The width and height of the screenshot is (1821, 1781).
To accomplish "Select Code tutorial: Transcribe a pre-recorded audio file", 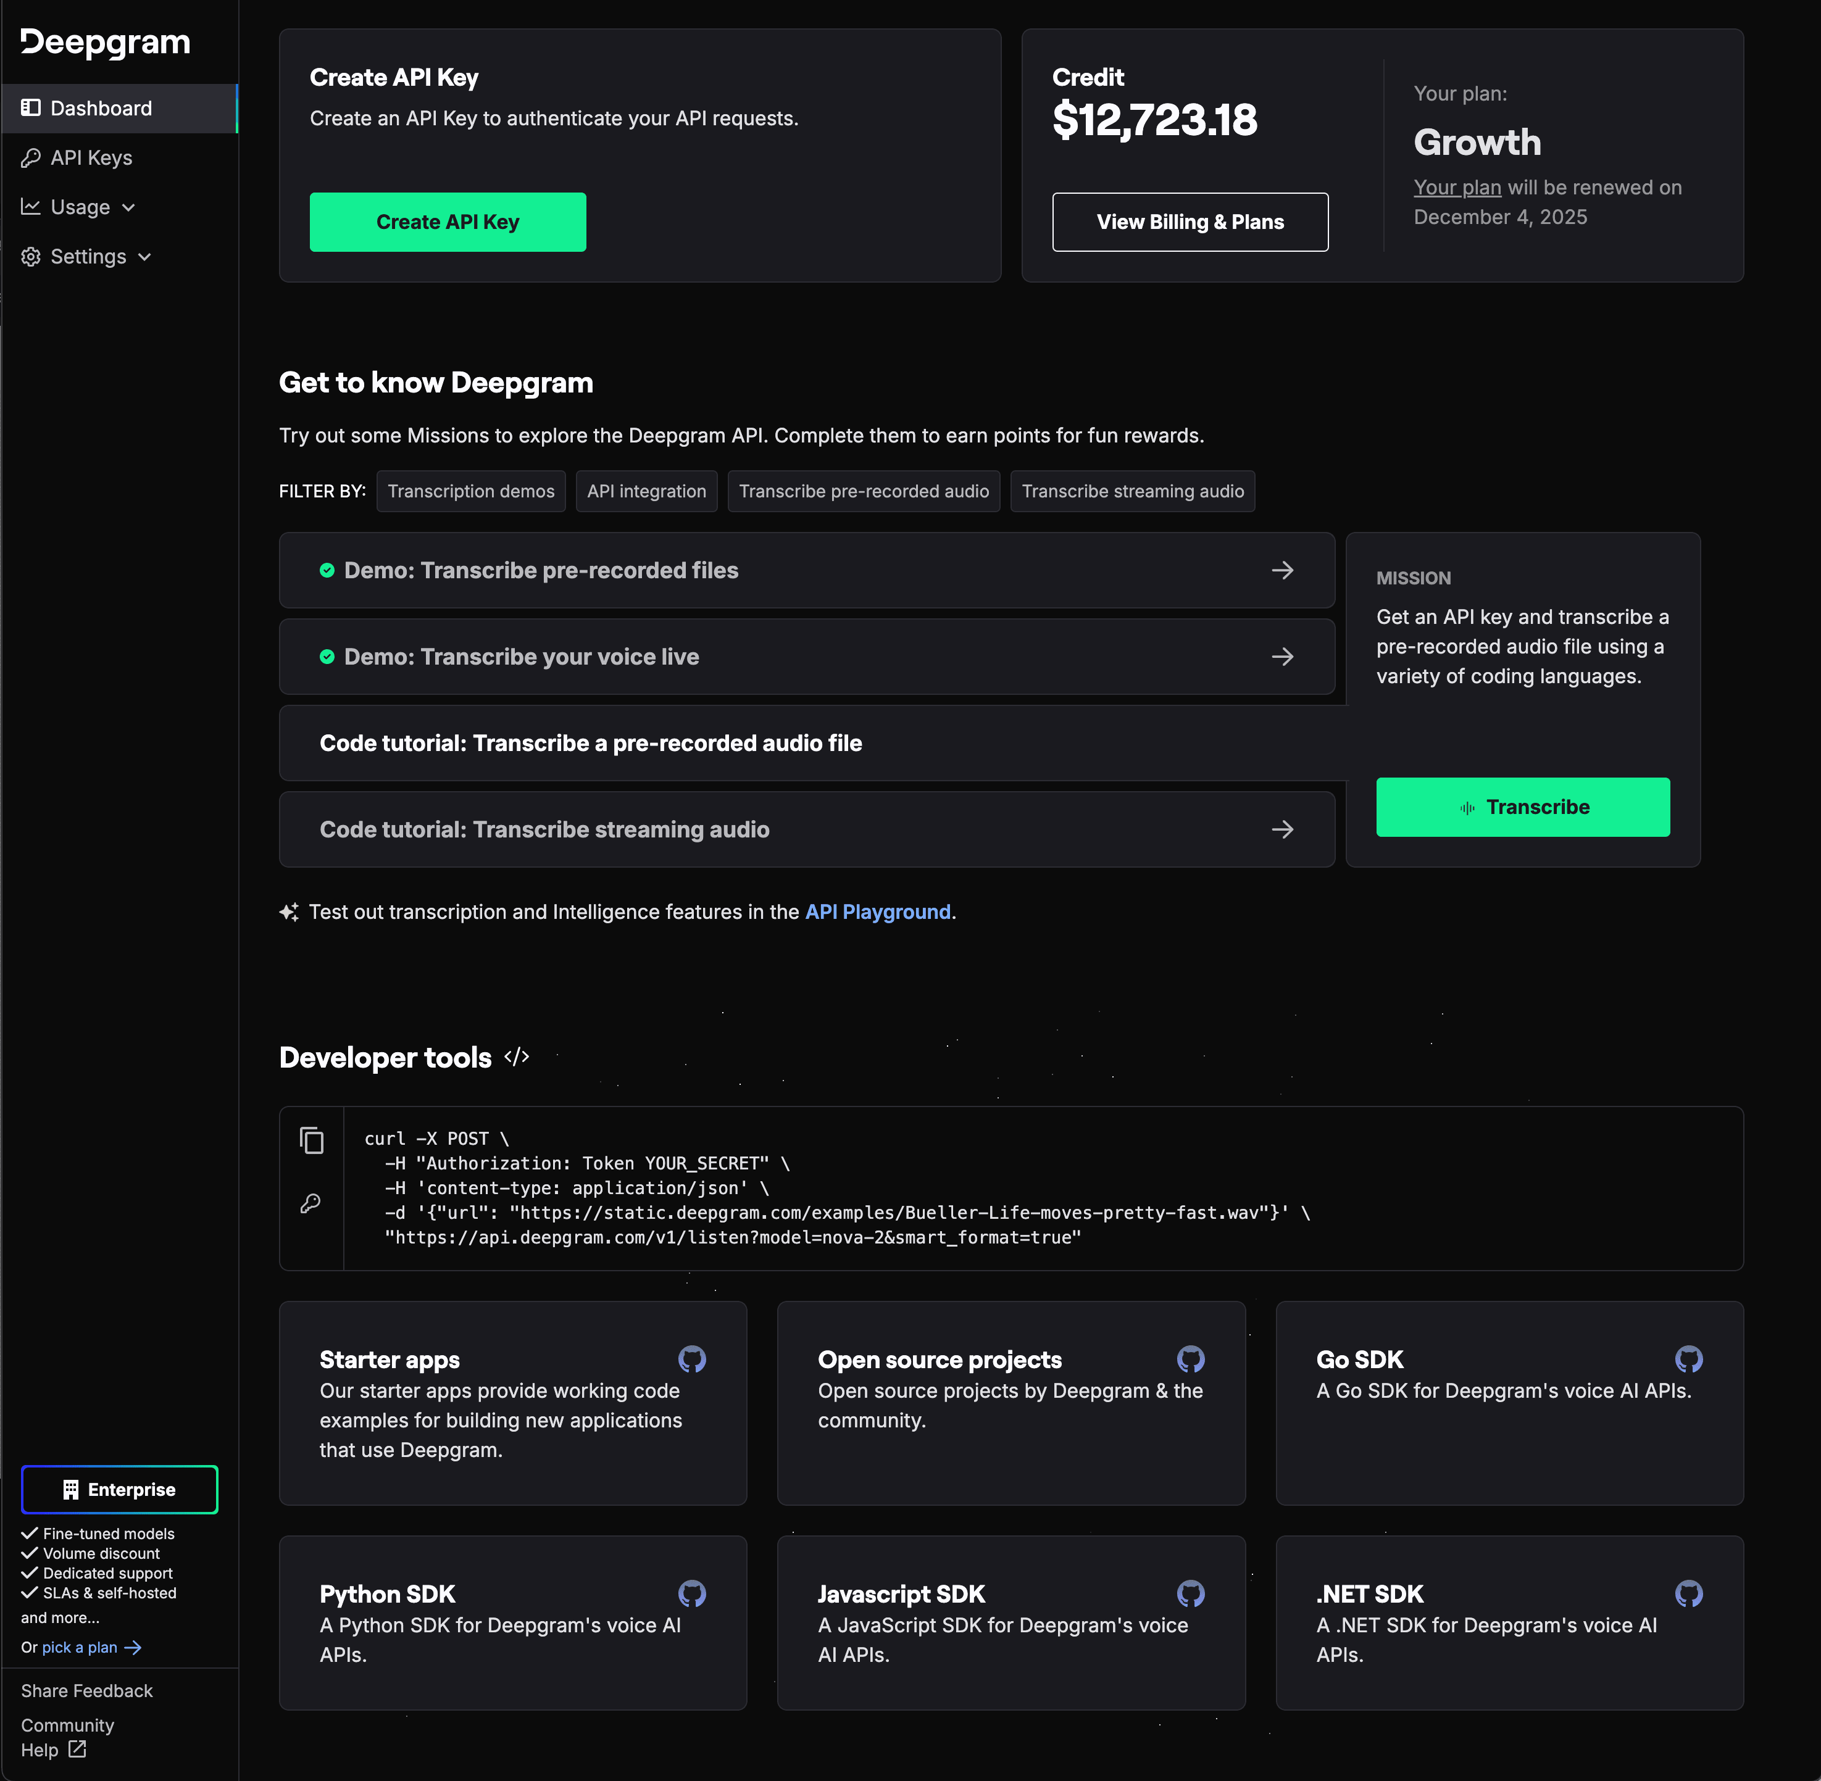I will pos(812,743).
